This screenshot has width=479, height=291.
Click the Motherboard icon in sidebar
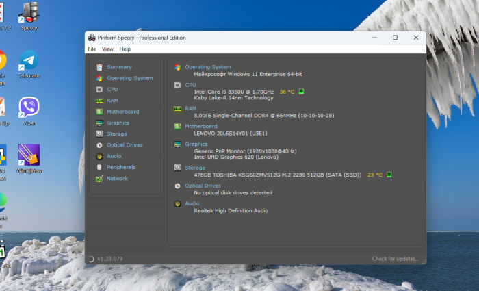[x=99, y=112]
